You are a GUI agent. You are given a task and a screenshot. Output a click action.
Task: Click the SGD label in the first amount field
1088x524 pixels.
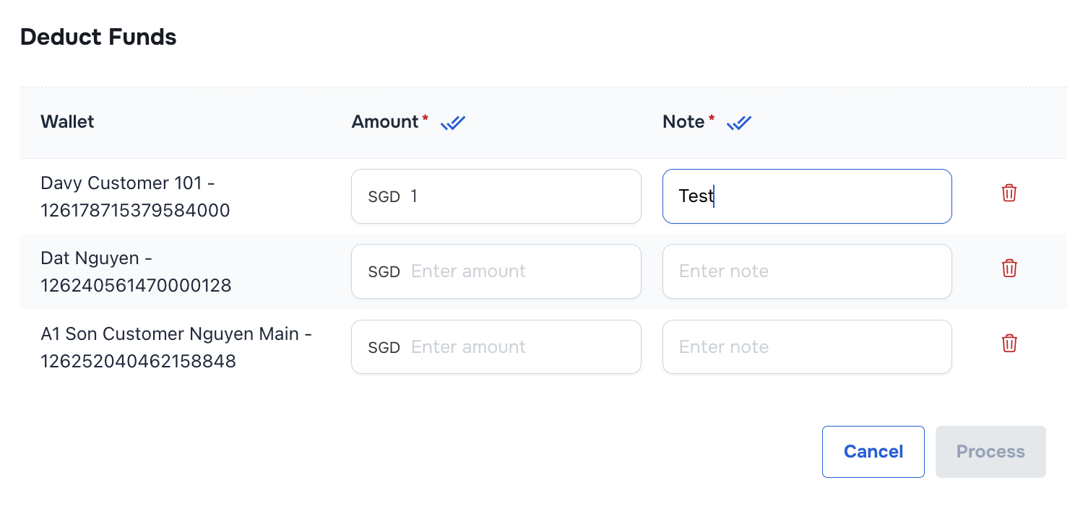coord(384,196)
